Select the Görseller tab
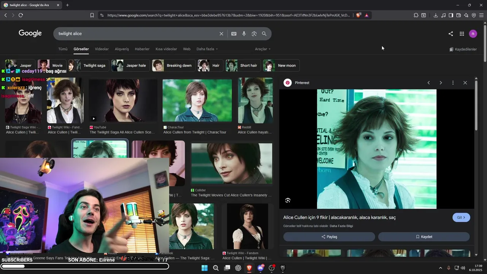487x274 pixels. point(81,49)
